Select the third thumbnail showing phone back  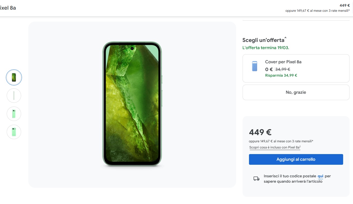click(14, 114)
